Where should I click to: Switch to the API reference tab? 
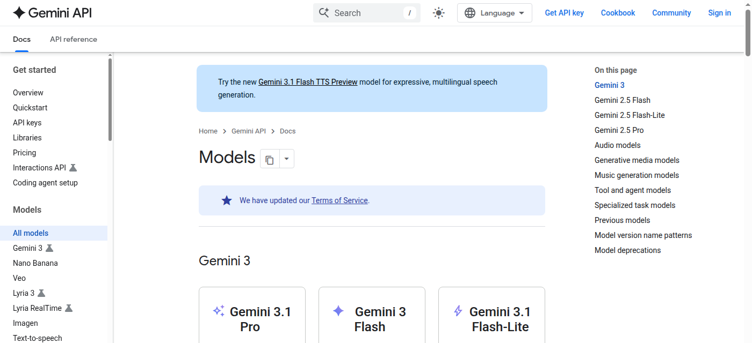[73, 39]
